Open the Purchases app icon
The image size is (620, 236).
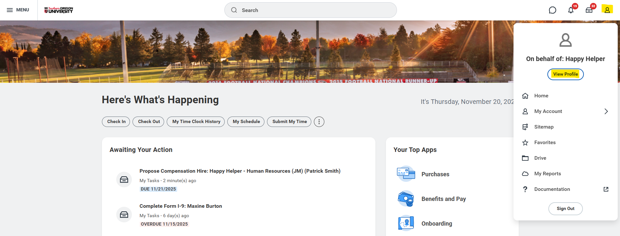coord(406,174)
